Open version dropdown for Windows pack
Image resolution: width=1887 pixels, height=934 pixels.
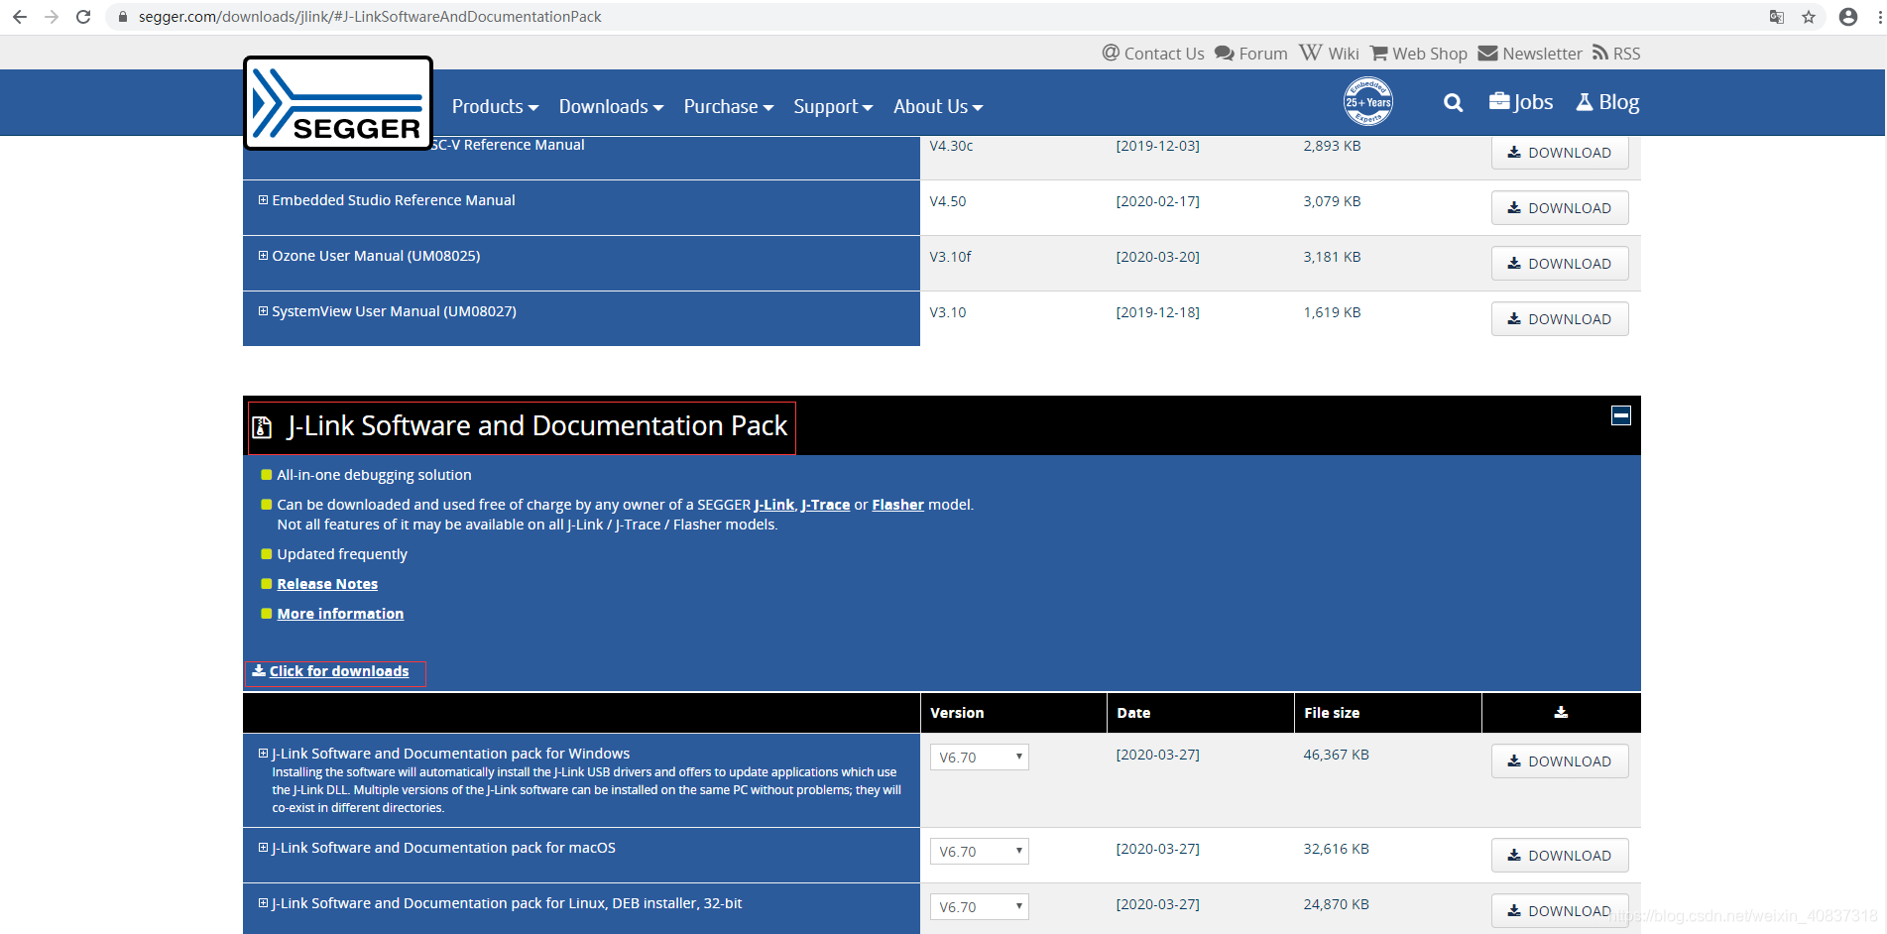(x=980, y=758)
